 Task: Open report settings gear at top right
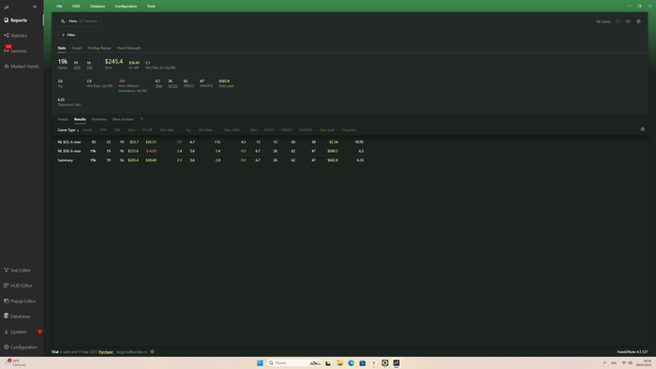638,22
